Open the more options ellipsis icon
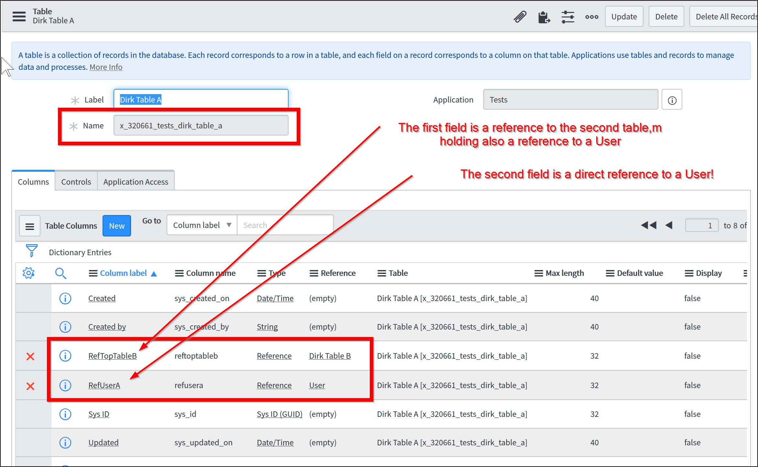This screenshot has height=467, width=758. click(x=592, y=17)
